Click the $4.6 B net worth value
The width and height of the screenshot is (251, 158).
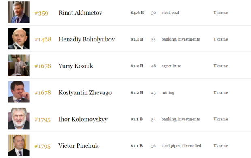point(137,13)
